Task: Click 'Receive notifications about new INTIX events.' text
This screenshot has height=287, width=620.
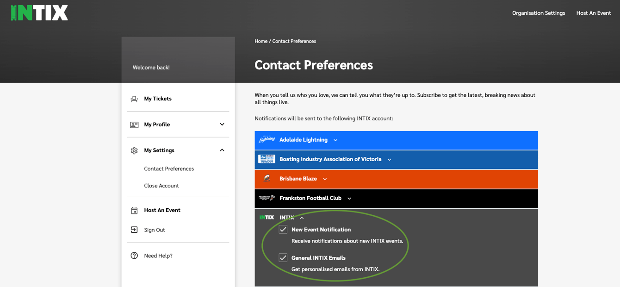Action: (347, 241)
